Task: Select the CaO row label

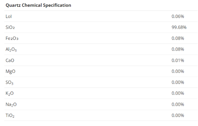Action: 10,60
